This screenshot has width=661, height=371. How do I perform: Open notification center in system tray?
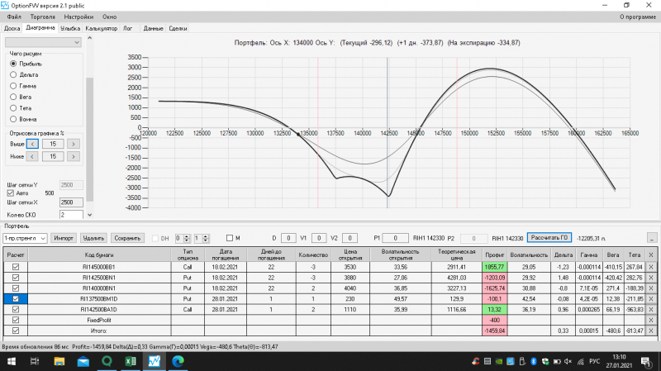coord(646,361)
